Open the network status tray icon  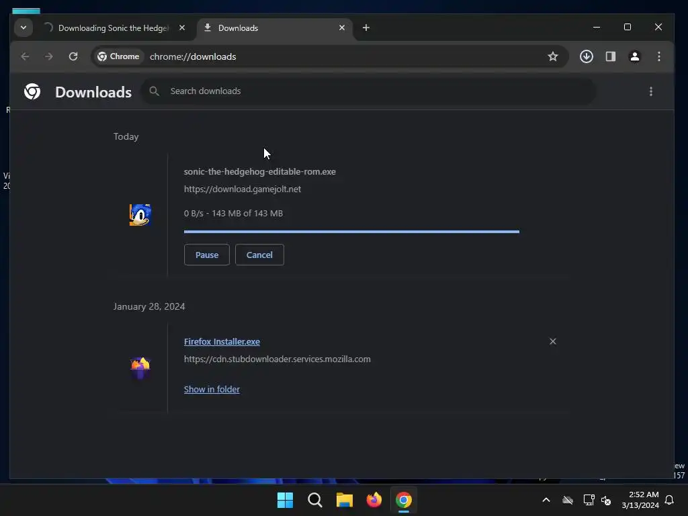coord(589,500)
